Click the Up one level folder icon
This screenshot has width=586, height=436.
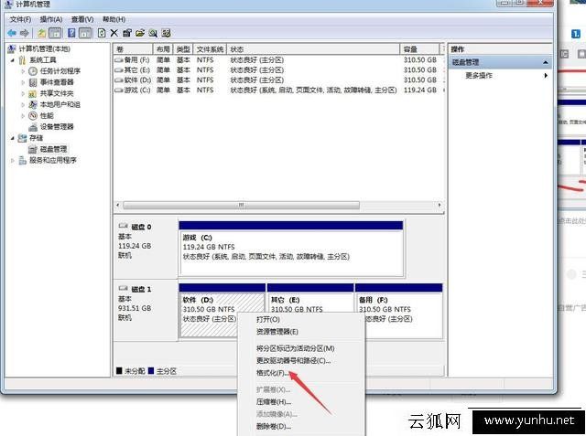(x=41, y=33)
